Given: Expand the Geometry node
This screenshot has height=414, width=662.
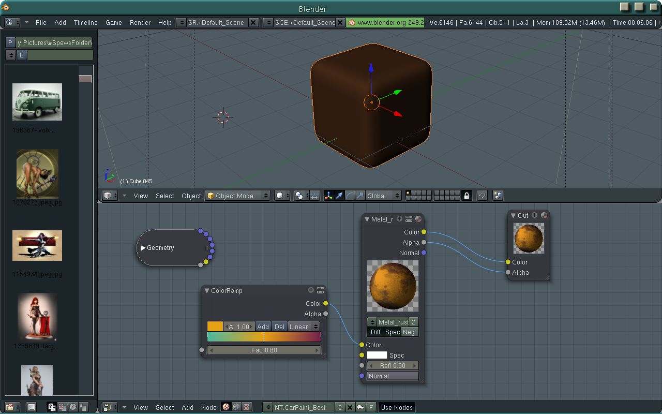Looking at the screenshot, I should point(143,248).
